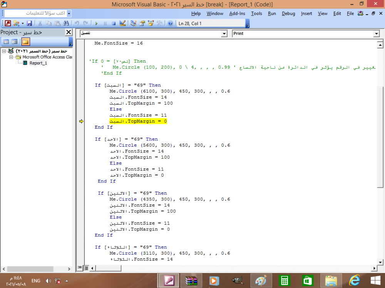Screen dimensions: 385x288
Task: Open the File menu
Action: click(350, 13)
